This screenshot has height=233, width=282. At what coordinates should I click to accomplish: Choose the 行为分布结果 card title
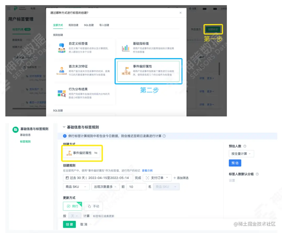click(x=78, y=89)
